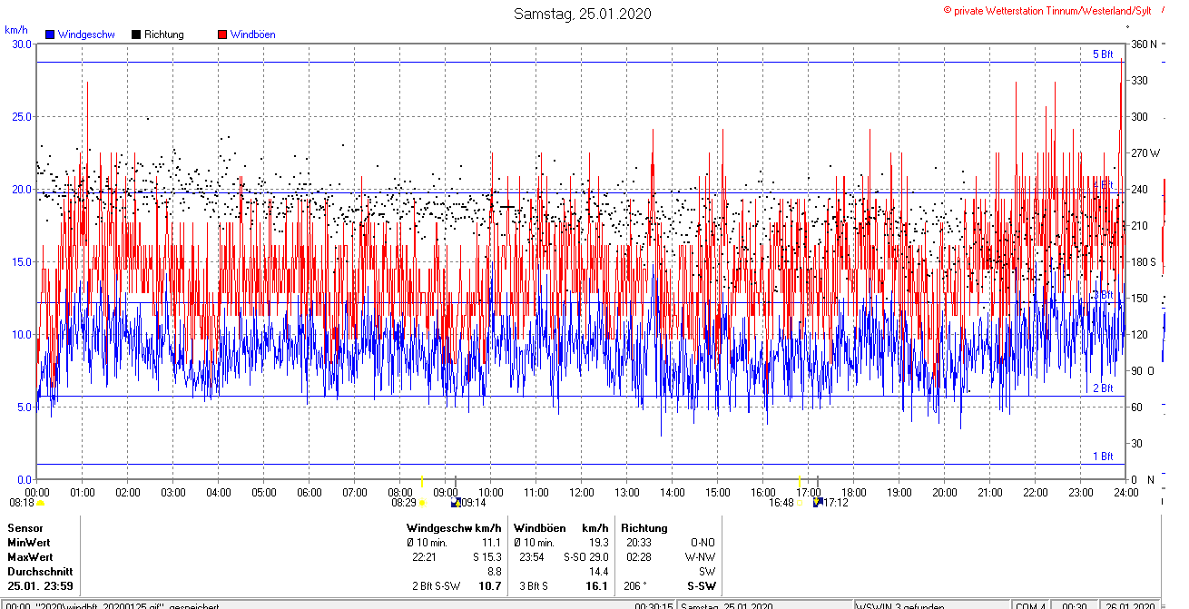Screen dimensions: 1189x609
Task: Click the 2 Bft S-SW entry
Action: coord(434,586)
